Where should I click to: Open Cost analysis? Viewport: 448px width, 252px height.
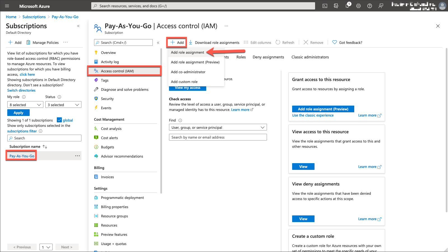(111, 129)
